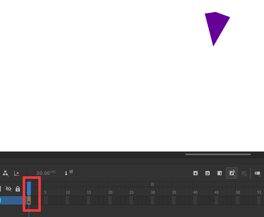Click the Insert Keyframe icon
The height and width of the screenshot is (217, 264).
tap(195, 173)
